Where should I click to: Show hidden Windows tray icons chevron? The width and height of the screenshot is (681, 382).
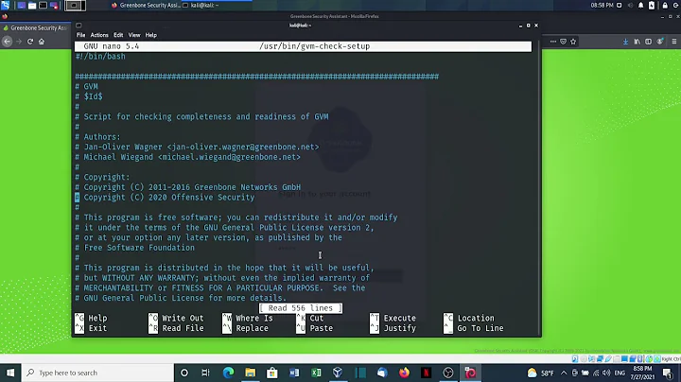(564, 373)
